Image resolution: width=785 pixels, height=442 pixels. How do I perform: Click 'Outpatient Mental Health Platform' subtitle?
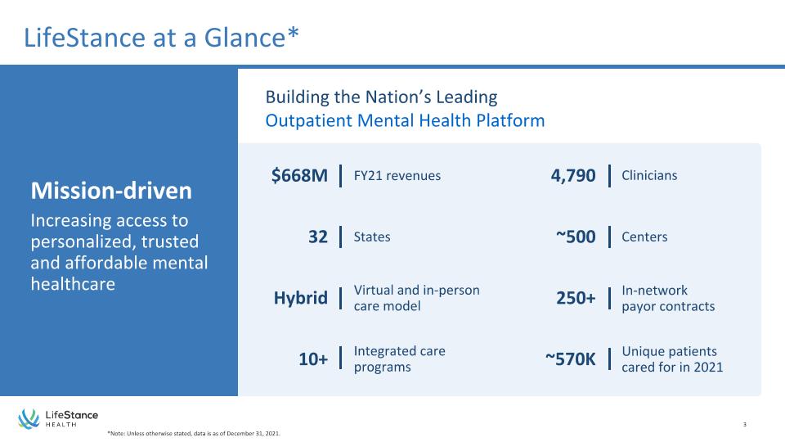[405, 121]
